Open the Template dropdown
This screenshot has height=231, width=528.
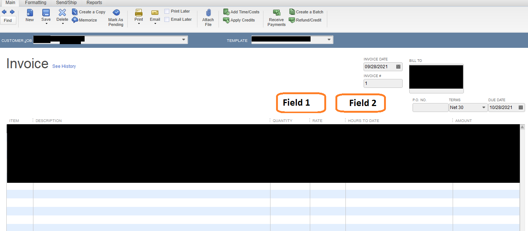pyautogui.click(x=328, y=39)
